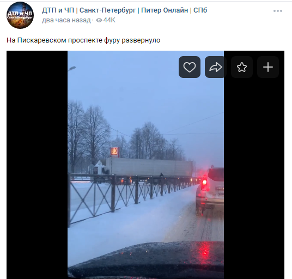
Task: Click the eye views counter icon
Action: (x=99, y=20)
